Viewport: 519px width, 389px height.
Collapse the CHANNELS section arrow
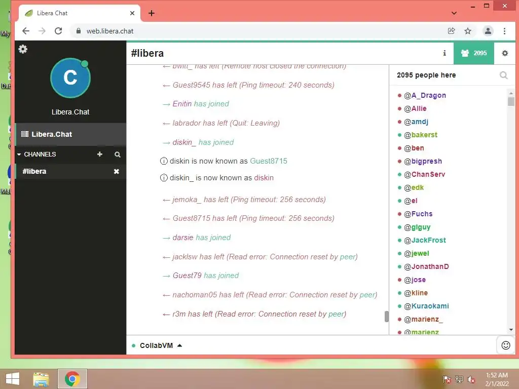point(19,154)
